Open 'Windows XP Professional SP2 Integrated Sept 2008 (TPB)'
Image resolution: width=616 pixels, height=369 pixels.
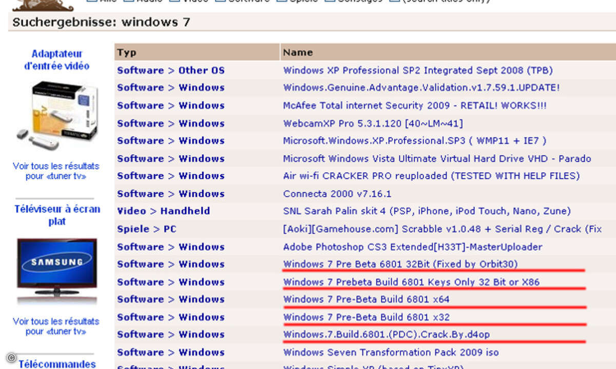418,70
